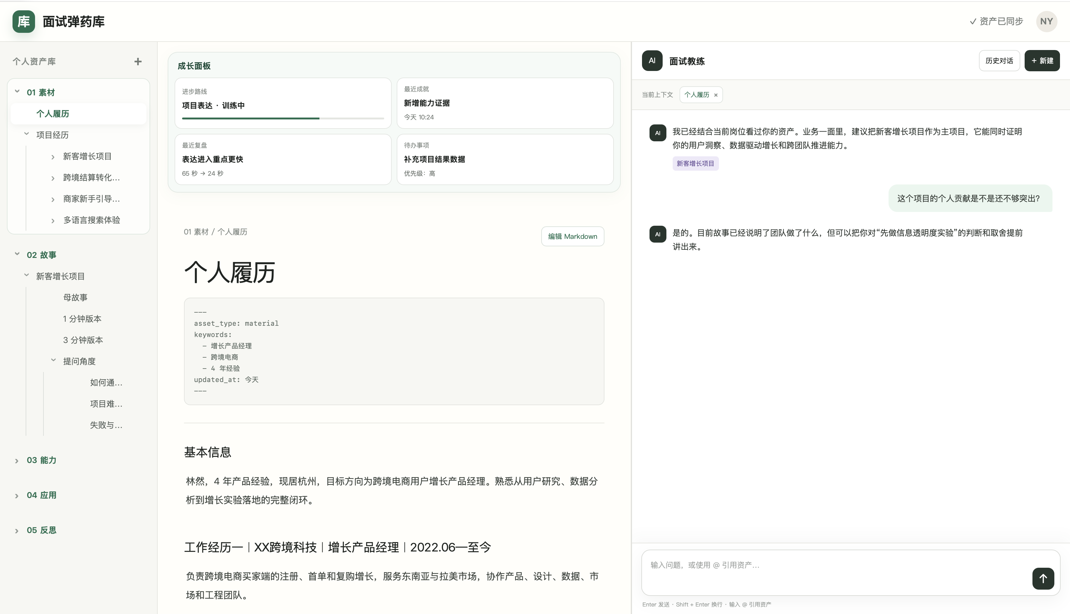Click the 65 秒 → 24 秒 text
Viewport: 1070px width, 614px height.
[x=202, y=173]
